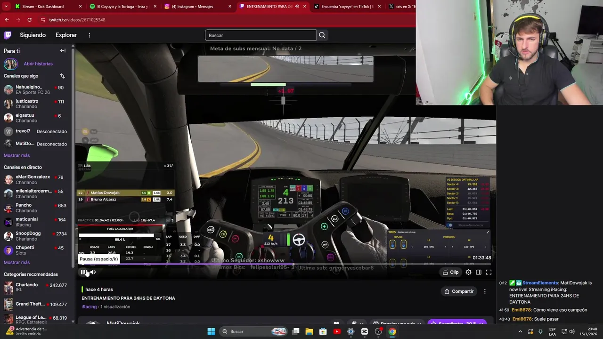Open OBS Studio from taskbar

378,331
